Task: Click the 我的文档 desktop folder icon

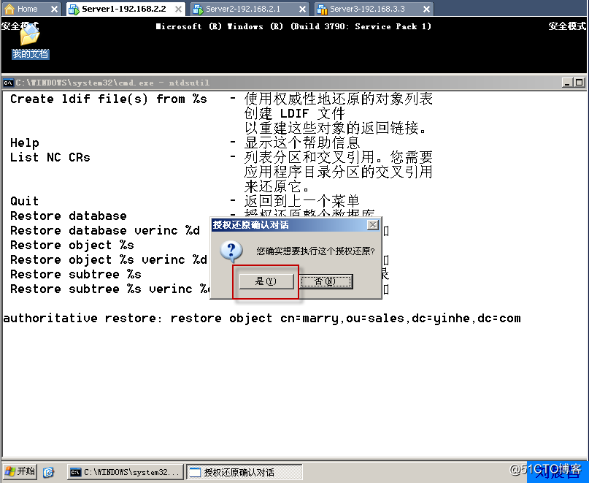Action: [x=30, y=42]
